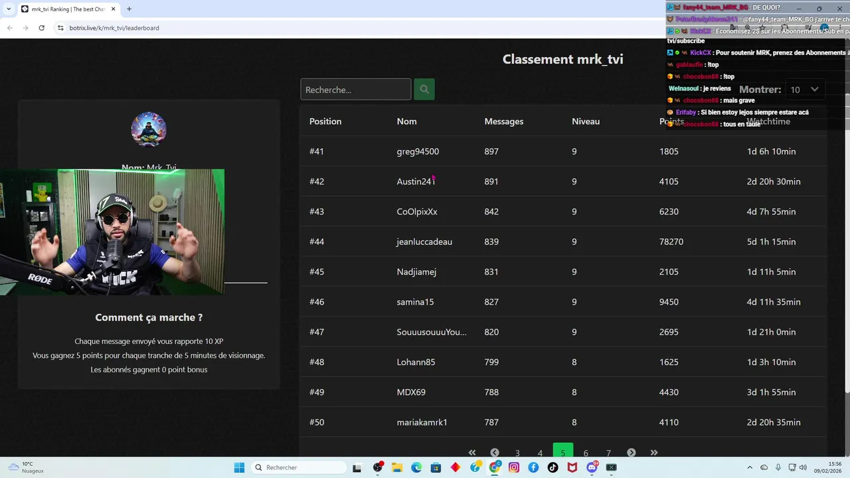Open the Montrer rows-per-page dropdown
This screenshot has width=850, height=478.
click(x=804, y=89)
